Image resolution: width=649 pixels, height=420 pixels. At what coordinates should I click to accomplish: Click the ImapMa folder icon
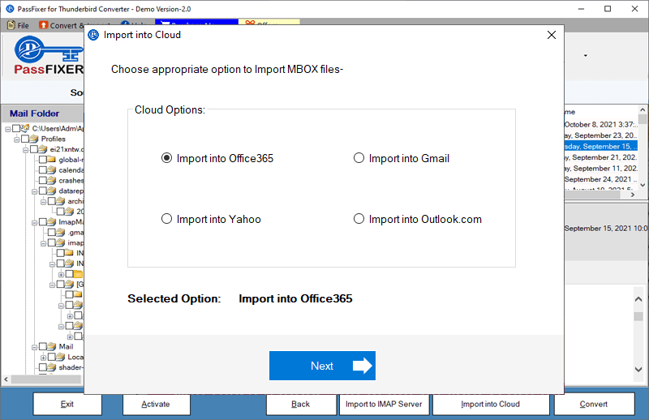(52, 222)
